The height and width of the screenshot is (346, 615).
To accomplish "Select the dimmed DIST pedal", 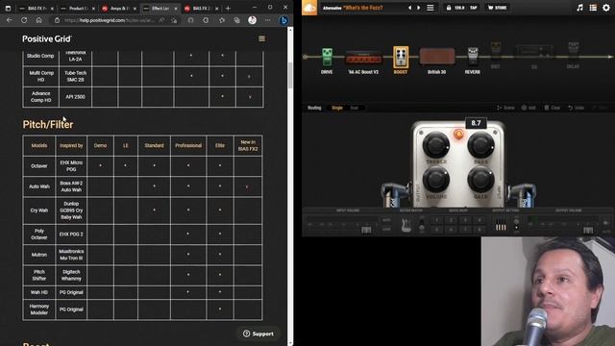I will coord(496,52).
